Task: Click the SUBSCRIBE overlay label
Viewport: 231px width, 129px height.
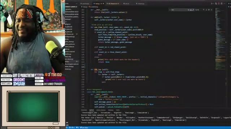Action: [39, 84]
